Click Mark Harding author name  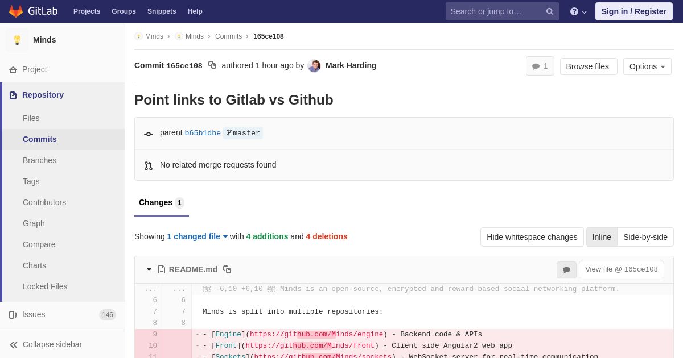351,65
